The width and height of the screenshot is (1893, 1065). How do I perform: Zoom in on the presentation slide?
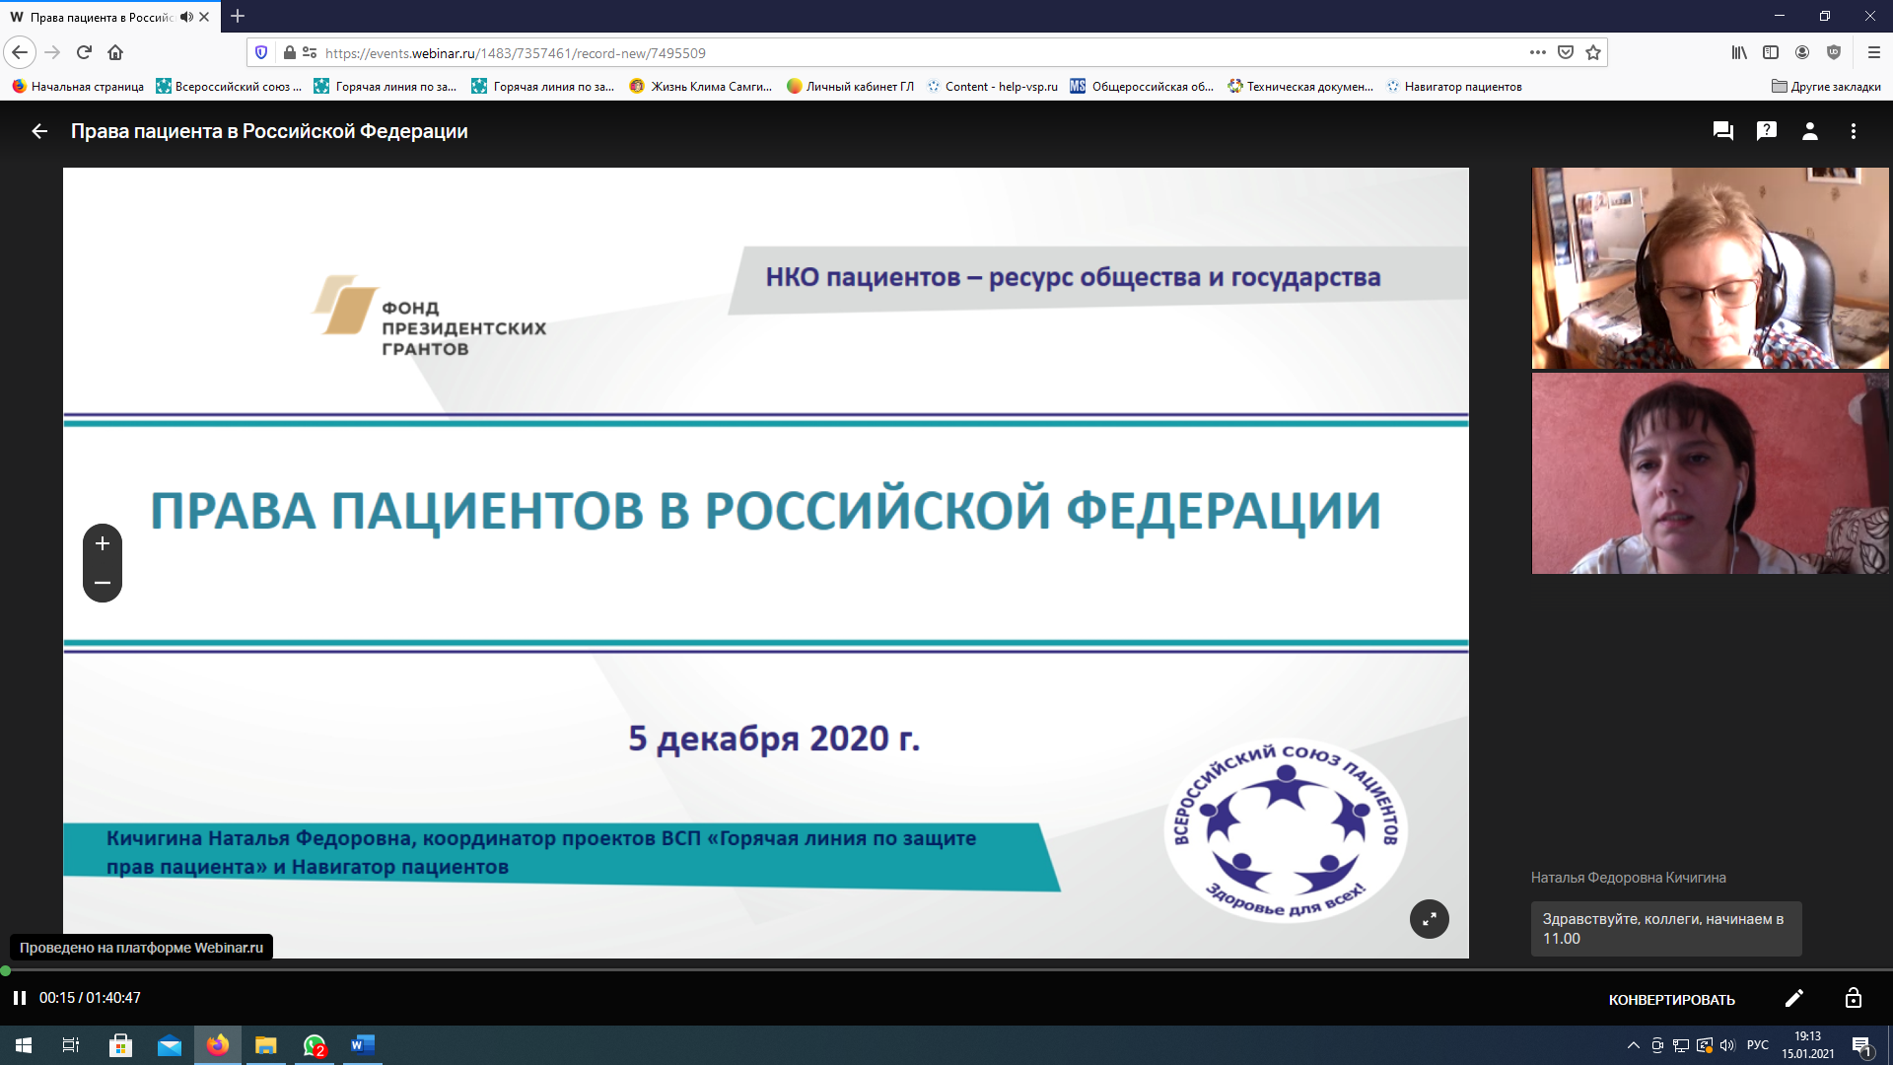point(103,543)
